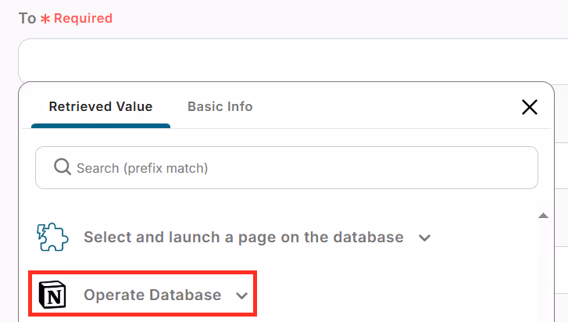Select the Retrieved Value tab
The width and height of the screenshot is (568, 322).
tap(101, 106)
